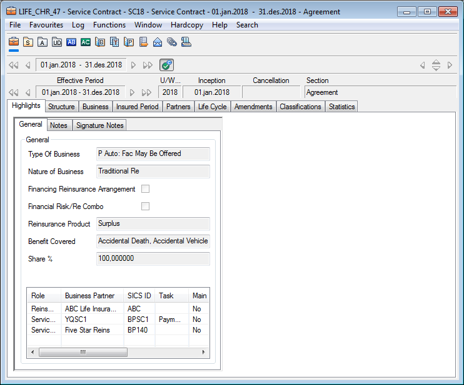Click the briefcase icon in the toolbar
Image resolution: width=464 pixels, height=385 pixels.
coord(13,42)
